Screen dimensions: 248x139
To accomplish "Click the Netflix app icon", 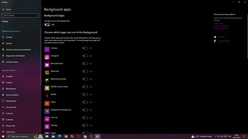I will pyautogui.click(x=47, y=96).
